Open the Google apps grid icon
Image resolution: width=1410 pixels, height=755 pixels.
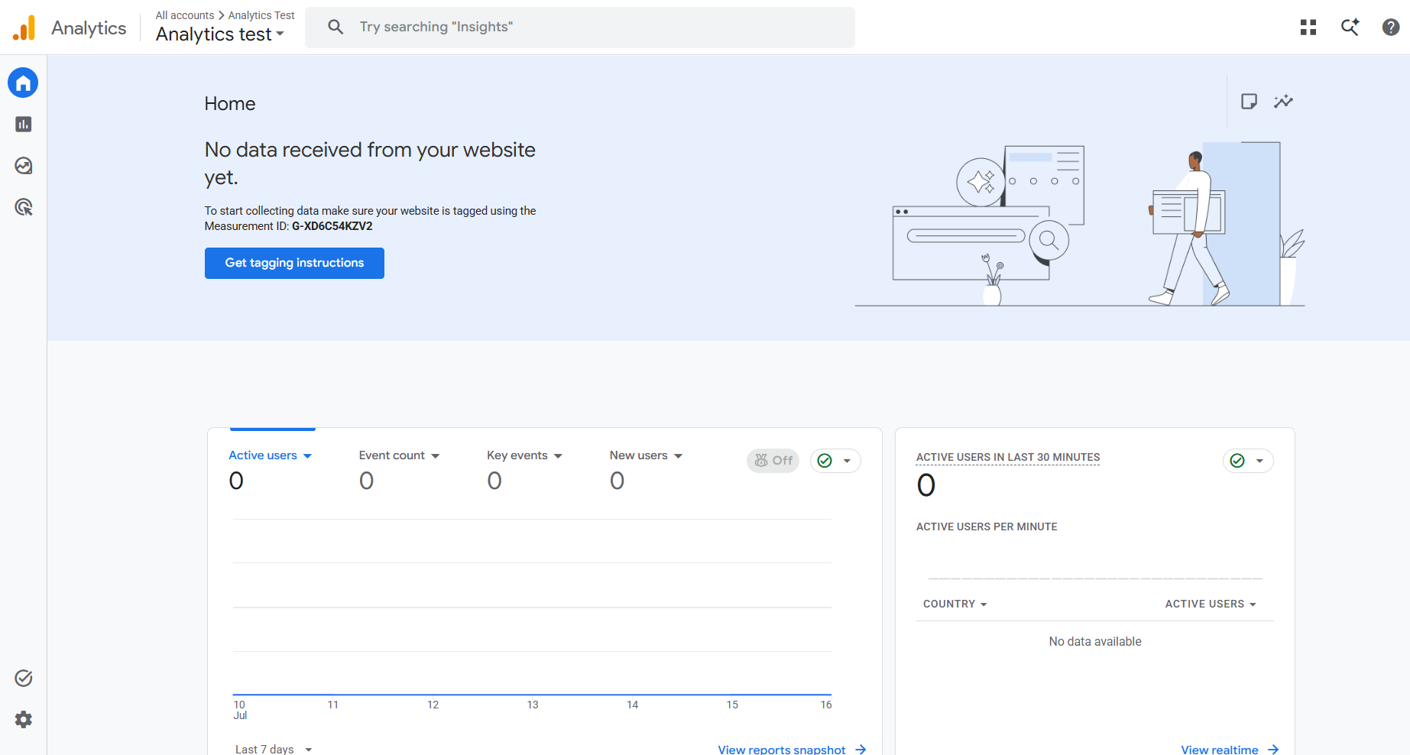pos(1308,28)
